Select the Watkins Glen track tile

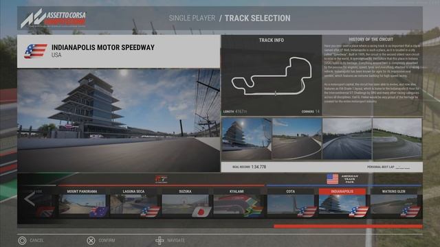pos(394,203)
